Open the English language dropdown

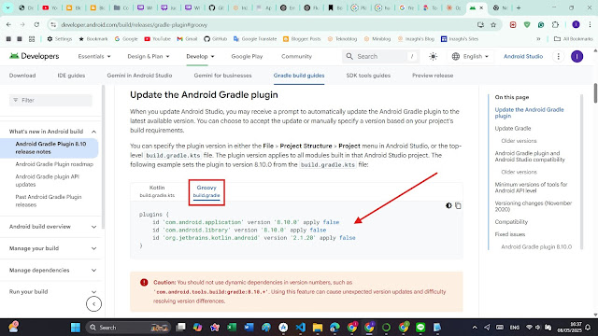[x=470, y=56]
